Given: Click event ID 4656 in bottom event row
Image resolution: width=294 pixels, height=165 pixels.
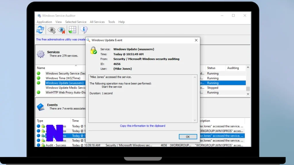Looking at the screenshot, I should pyautogui.click(x=164, y=145).
